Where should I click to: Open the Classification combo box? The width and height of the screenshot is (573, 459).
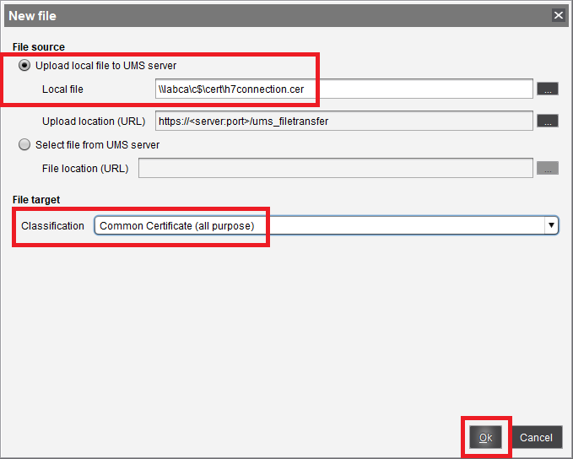[x=319, y=225]
